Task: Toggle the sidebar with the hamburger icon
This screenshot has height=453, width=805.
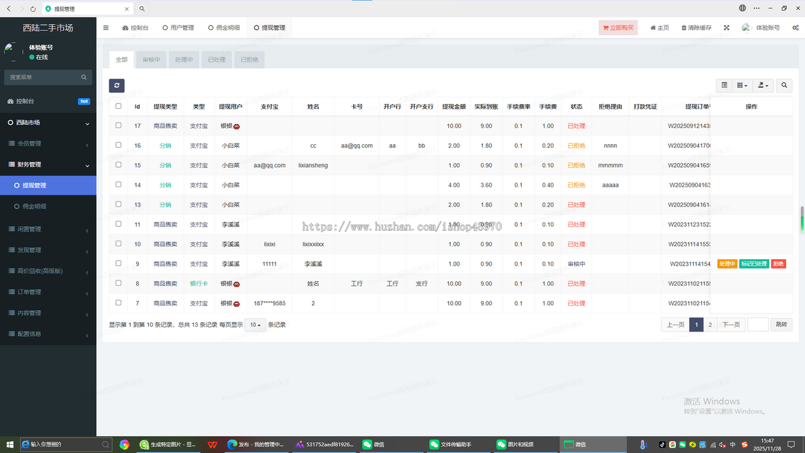Action: [106, 28]
